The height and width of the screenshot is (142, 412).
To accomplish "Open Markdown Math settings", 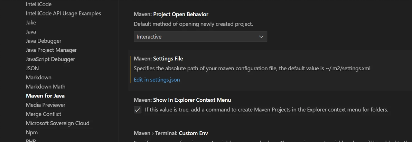I will coord(45,87).
